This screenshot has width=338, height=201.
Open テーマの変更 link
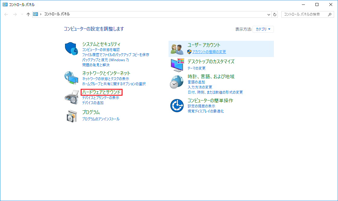pyautogui.click(x=196, y=68)
